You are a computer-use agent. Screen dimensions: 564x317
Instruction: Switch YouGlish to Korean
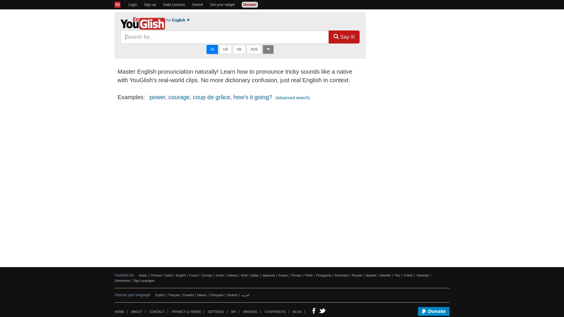[283, 276]
